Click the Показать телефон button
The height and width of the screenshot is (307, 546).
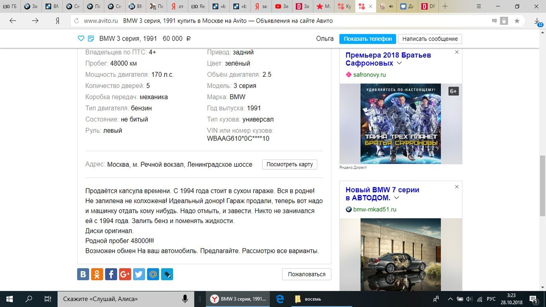click(x=368, y=39)
